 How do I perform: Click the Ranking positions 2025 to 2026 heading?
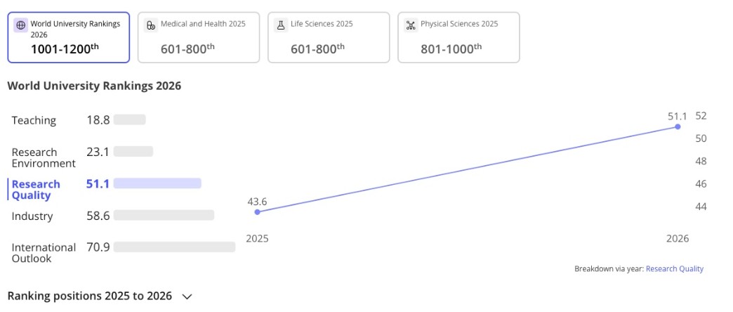tap(89, 296)
